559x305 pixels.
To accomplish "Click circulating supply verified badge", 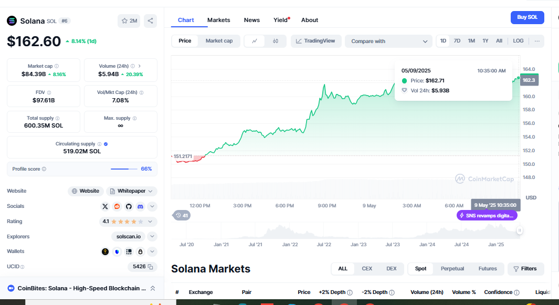I will click(x=106, y=144).
